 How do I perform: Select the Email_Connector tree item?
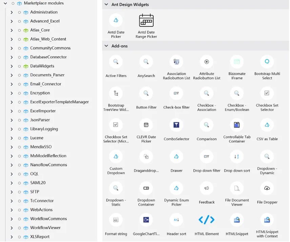46,84
